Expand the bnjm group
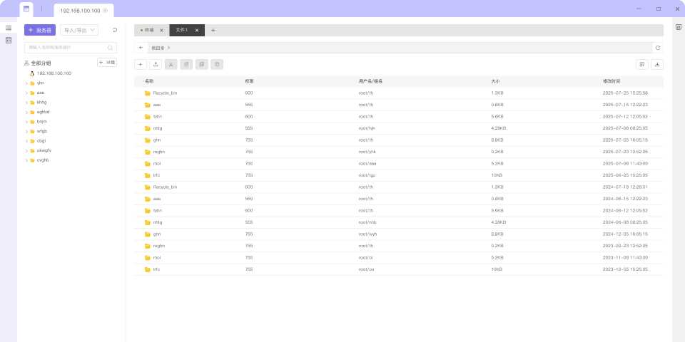Viewport: 685px width, 342px height. (x=26, y=122)
